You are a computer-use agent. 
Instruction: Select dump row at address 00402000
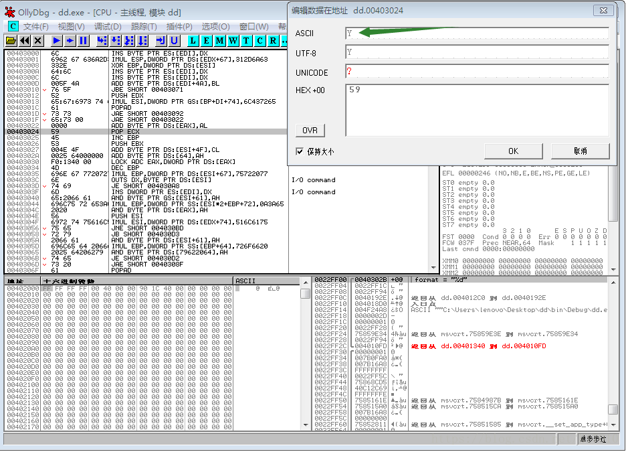[152, 288]
